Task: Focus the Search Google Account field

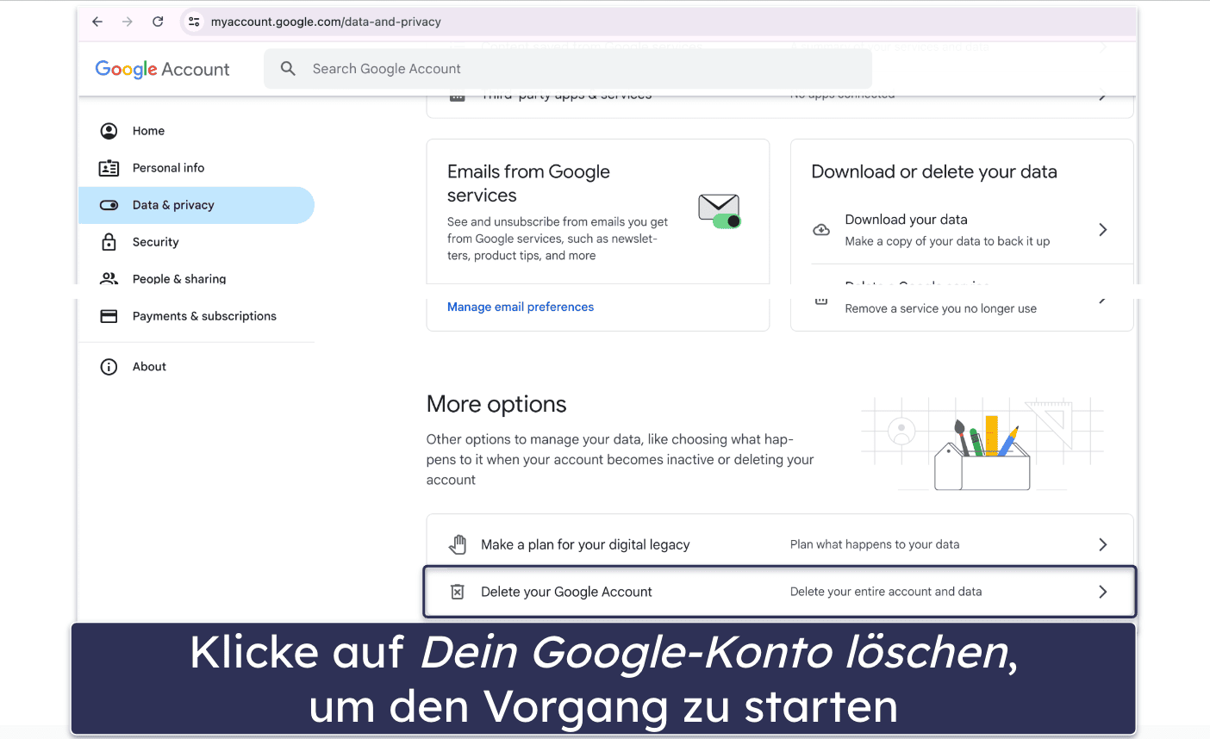Action: pos(568,68)
